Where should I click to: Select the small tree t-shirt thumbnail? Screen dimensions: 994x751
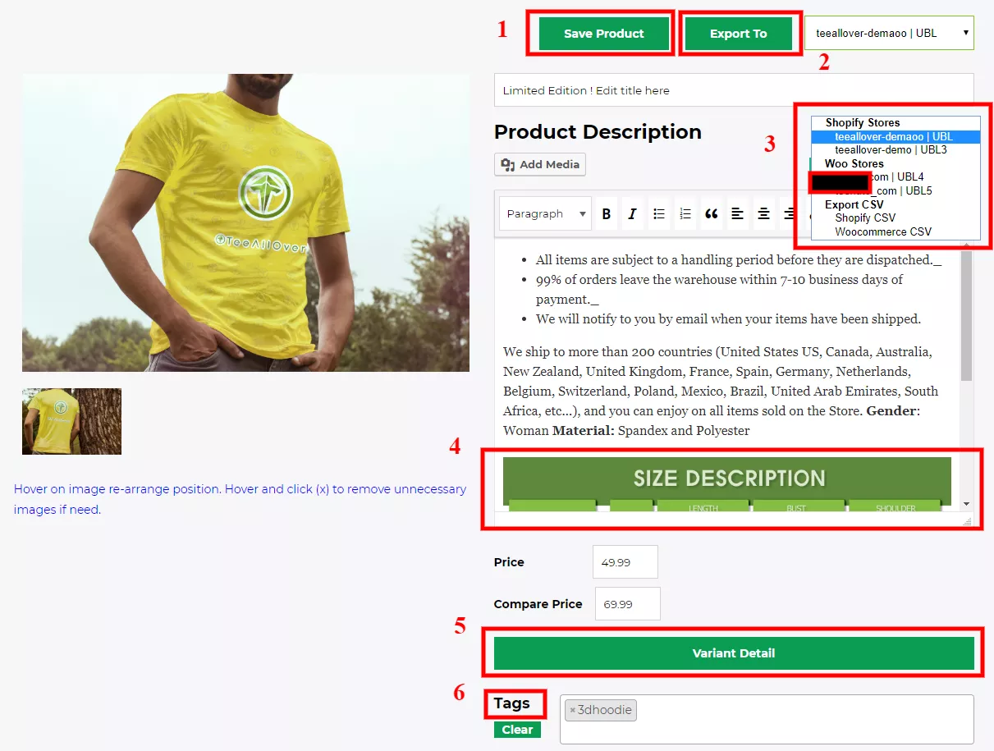(71, 421)
